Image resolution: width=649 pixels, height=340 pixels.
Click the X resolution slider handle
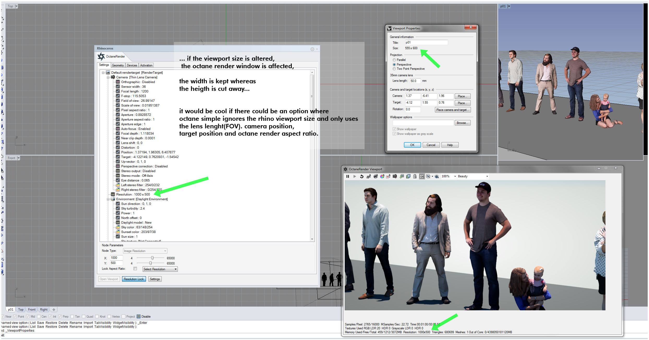tap(152, 258)
